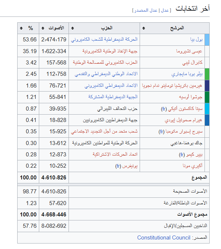Select the الأصوات الباطلة/الفارغة row label
The image size is (221, 249).
point(185,203)
